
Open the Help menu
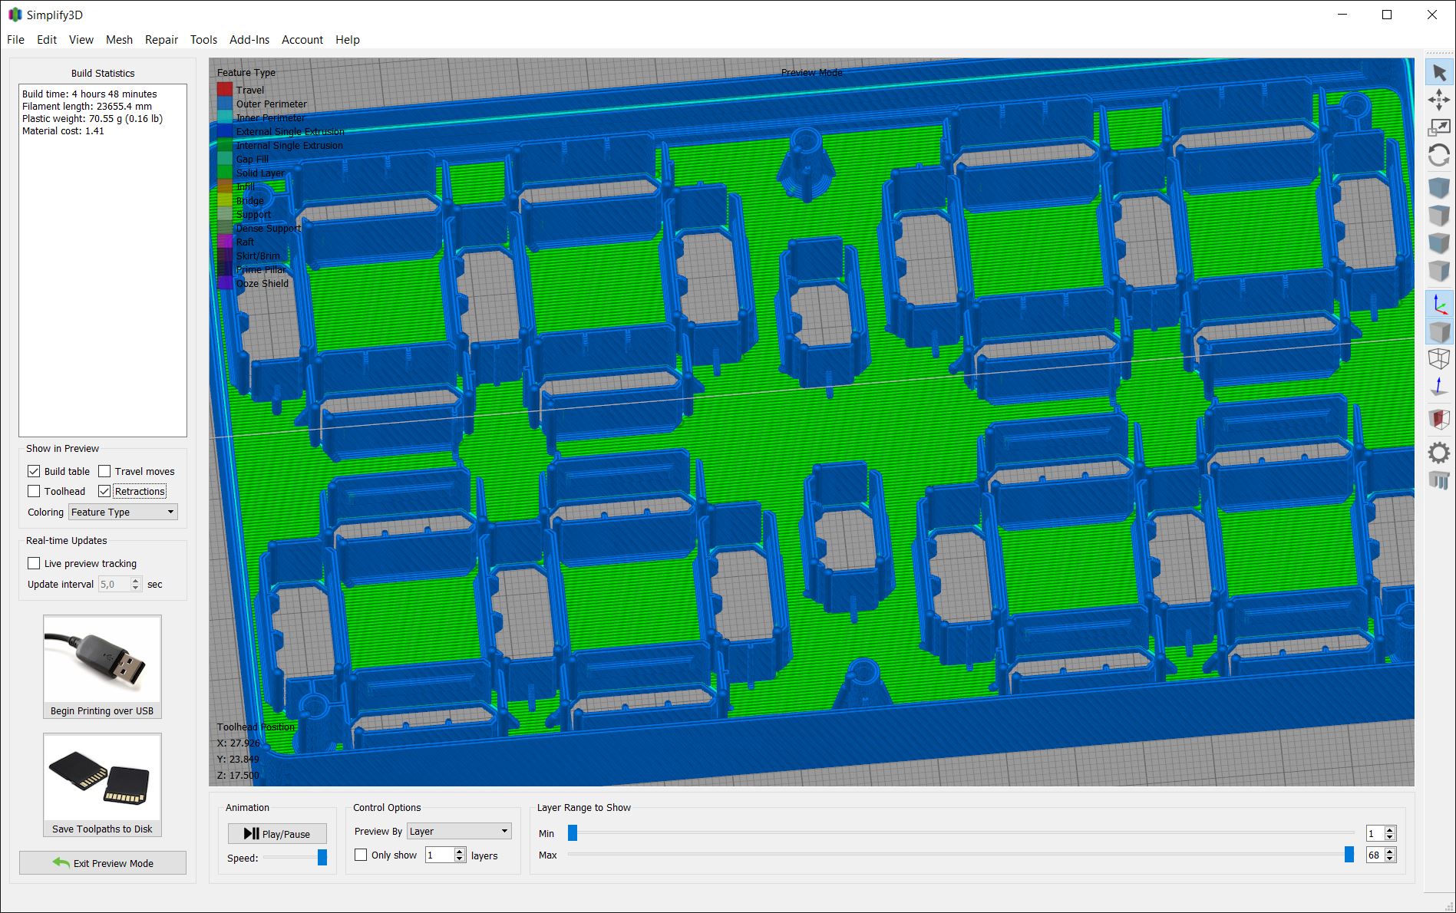click(x=348, y=40)
